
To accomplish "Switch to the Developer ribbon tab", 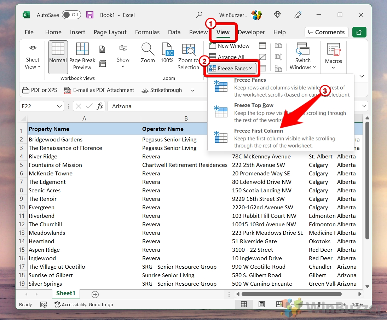I will pos(252,32).
